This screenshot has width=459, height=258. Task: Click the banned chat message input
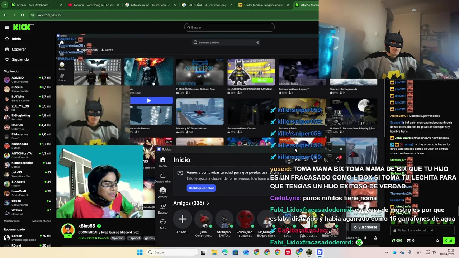point(423,230)
